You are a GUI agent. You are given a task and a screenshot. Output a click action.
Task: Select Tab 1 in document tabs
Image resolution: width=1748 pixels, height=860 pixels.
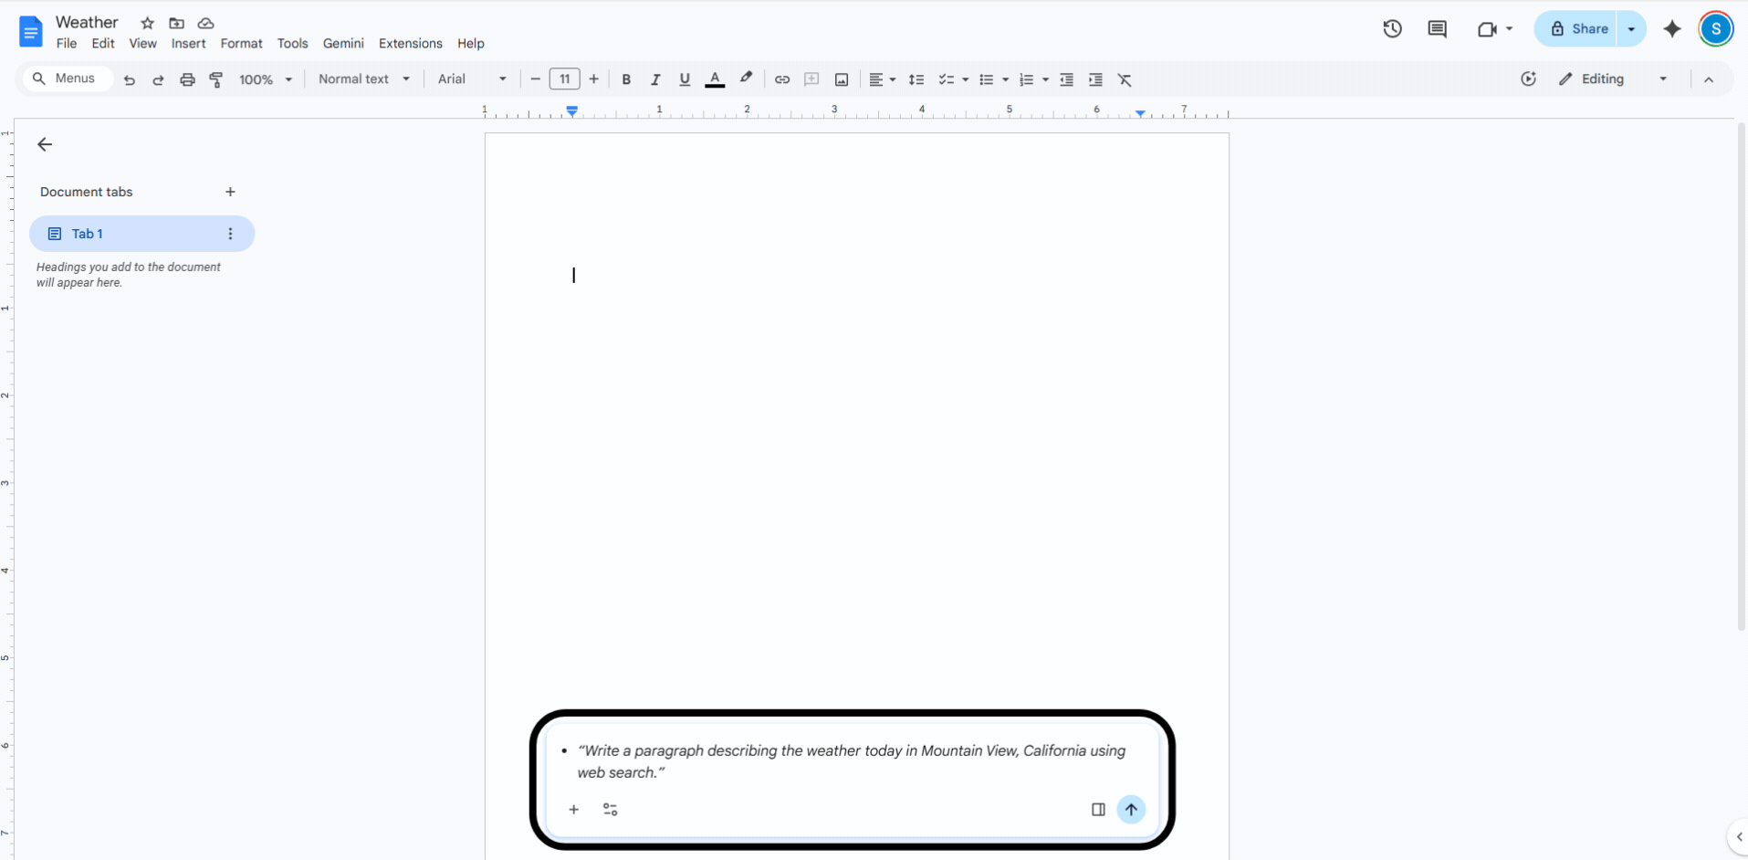(x=141, y=234)
